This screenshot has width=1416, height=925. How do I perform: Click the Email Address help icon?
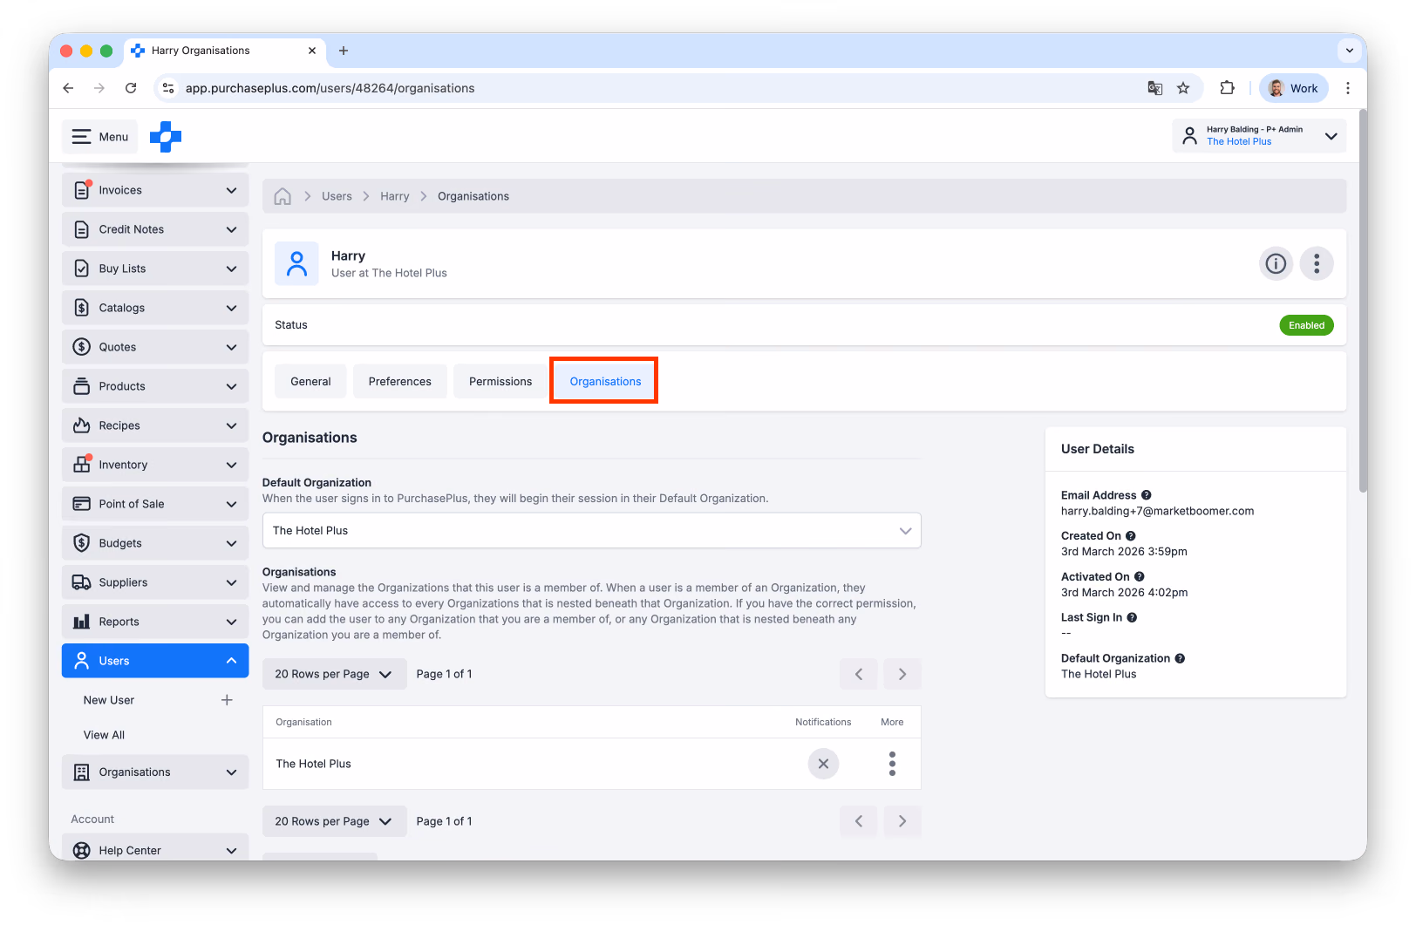(x=1147, y=495)
